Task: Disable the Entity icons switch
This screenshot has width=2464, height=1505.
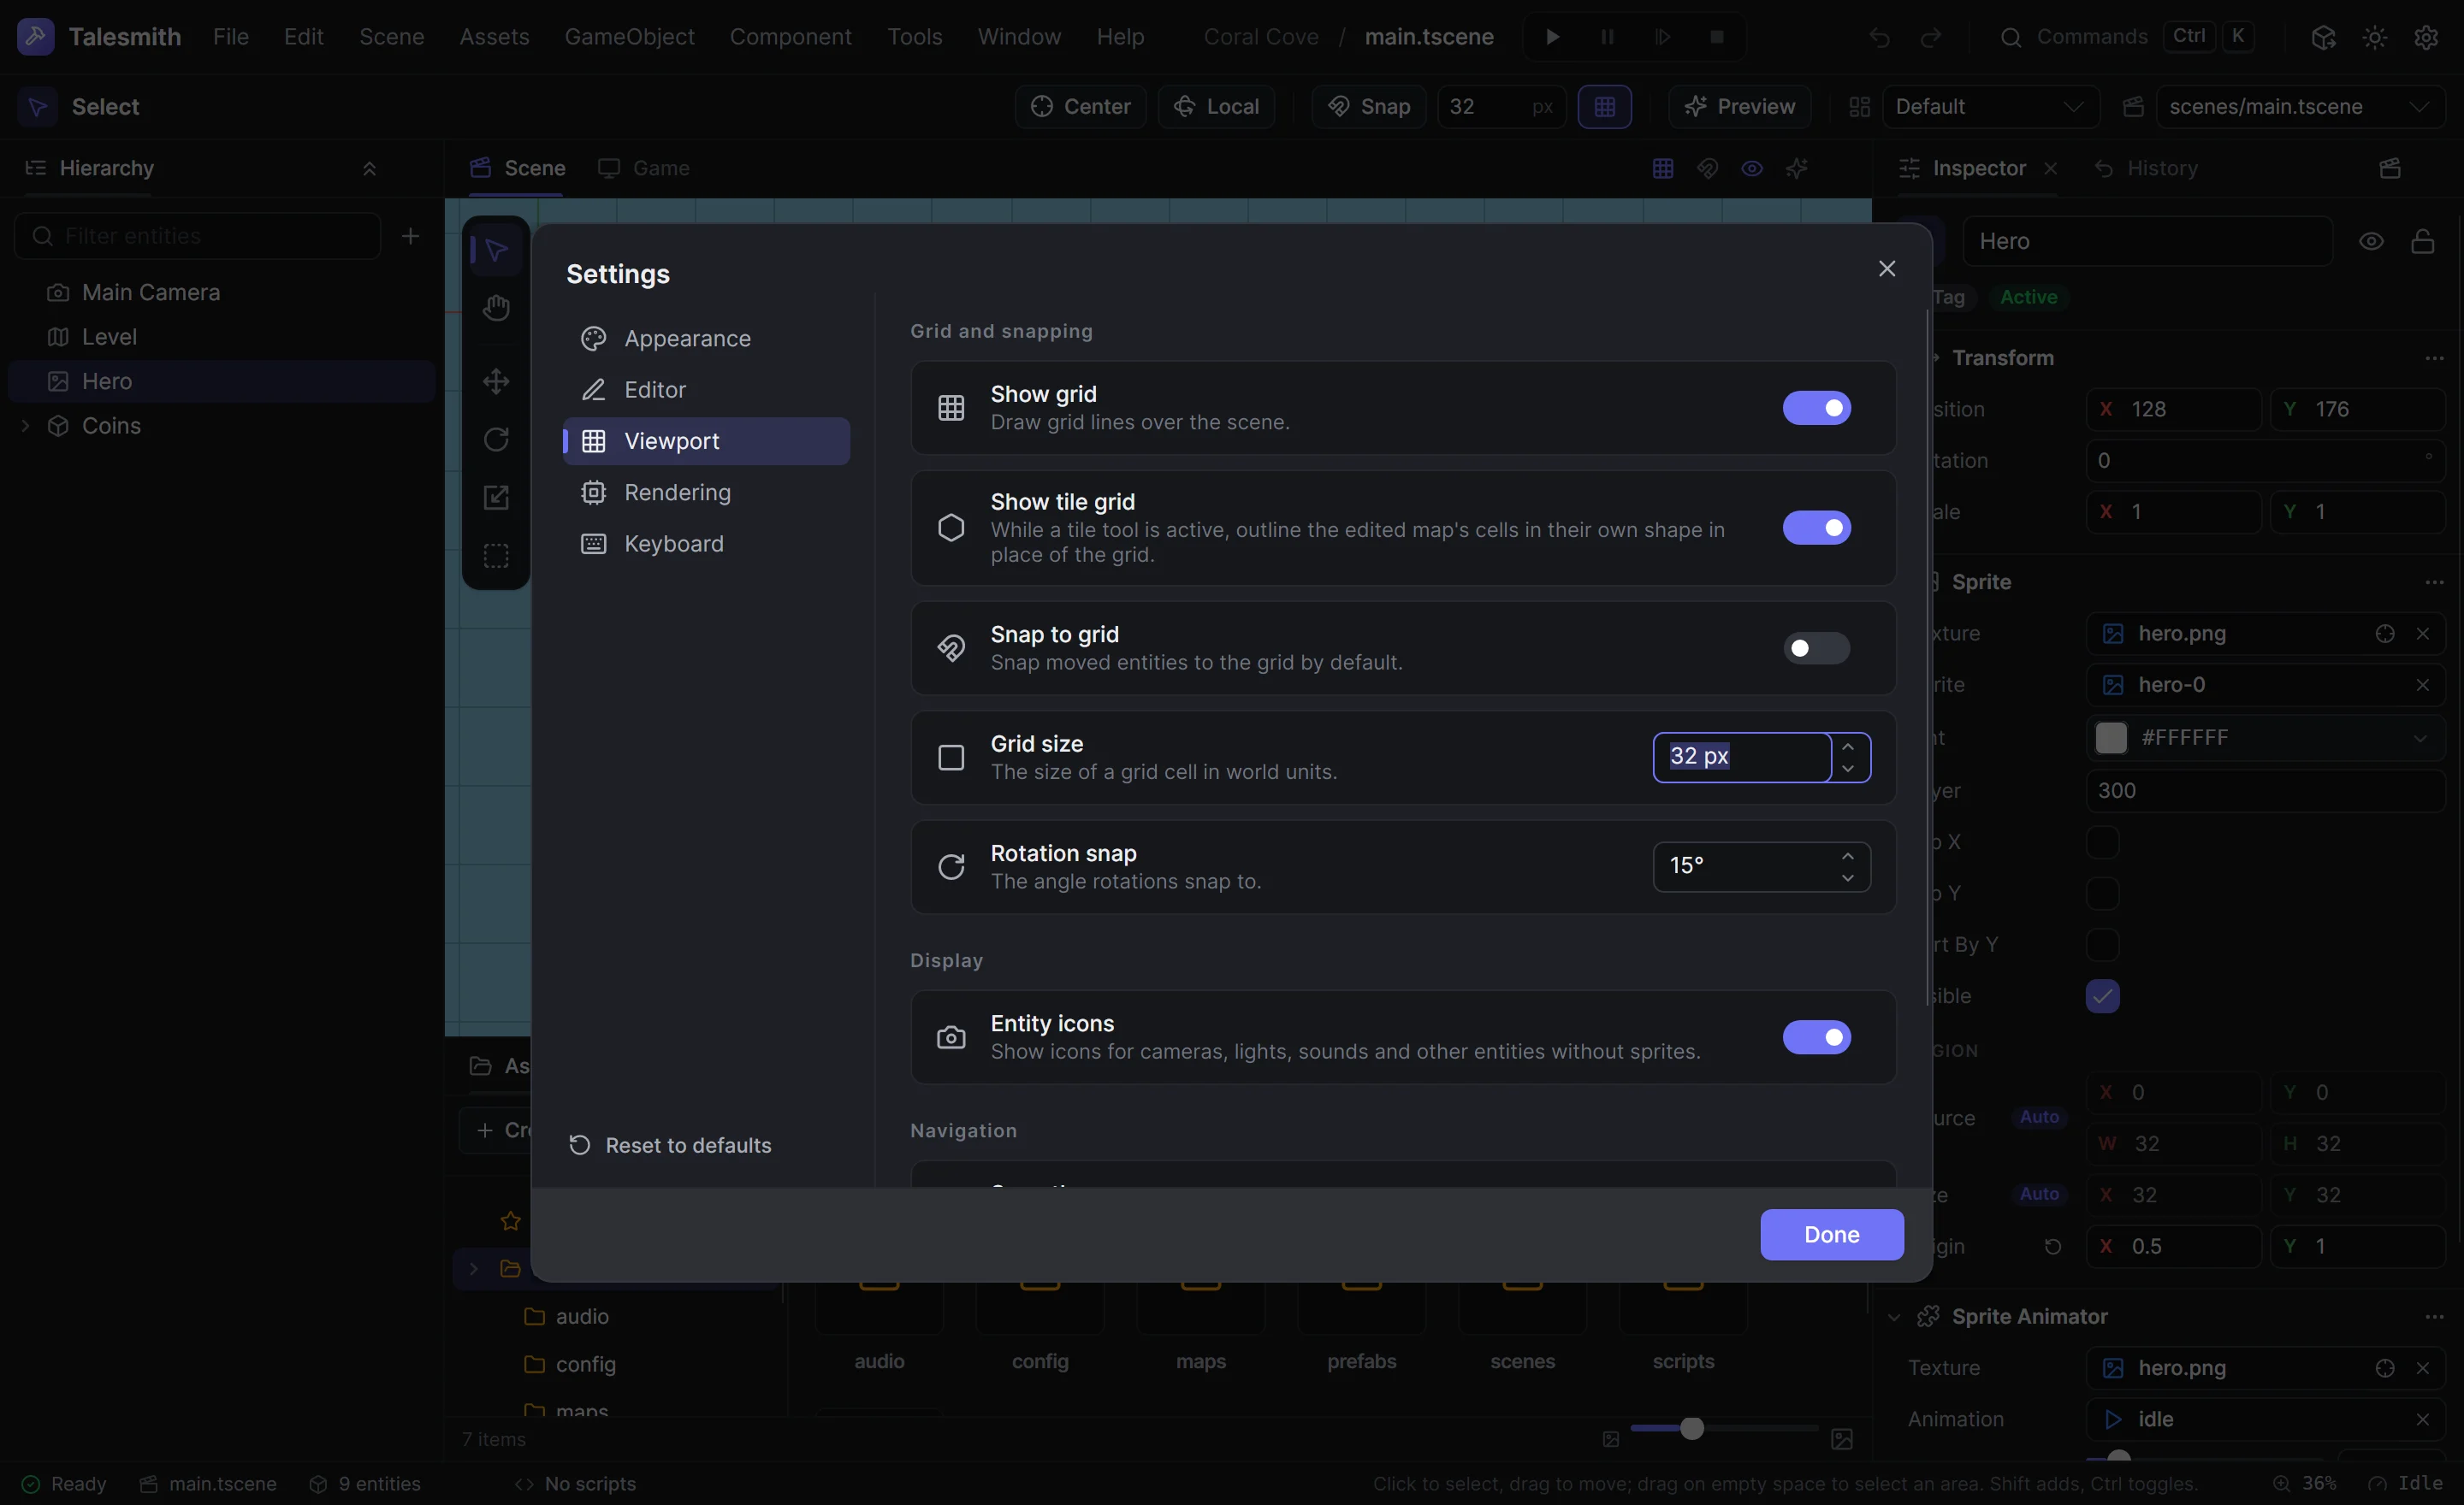Action: point(1816,1037)
